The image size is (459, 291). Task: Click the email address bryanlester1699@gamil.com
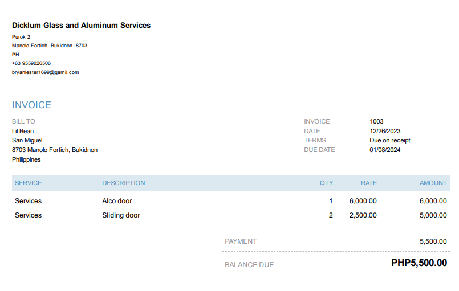pos(45,72)
